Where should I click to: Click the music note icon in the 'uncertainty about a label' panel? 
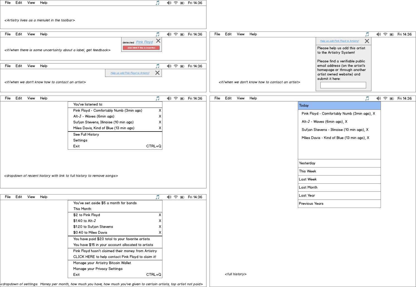(157, 34)
